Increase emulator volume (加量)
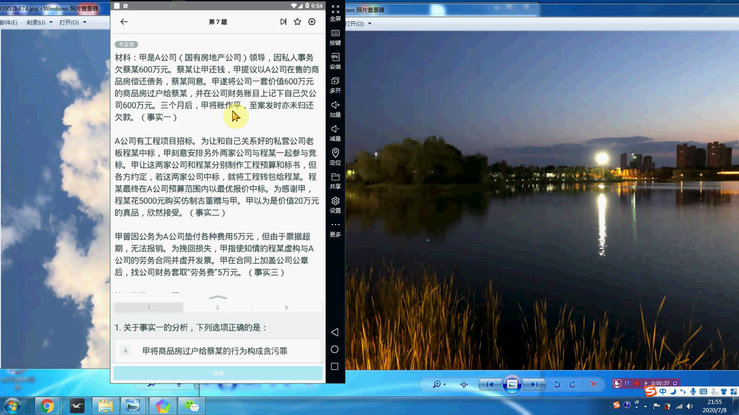Screen dimensions: 739x415 [335, 110]
